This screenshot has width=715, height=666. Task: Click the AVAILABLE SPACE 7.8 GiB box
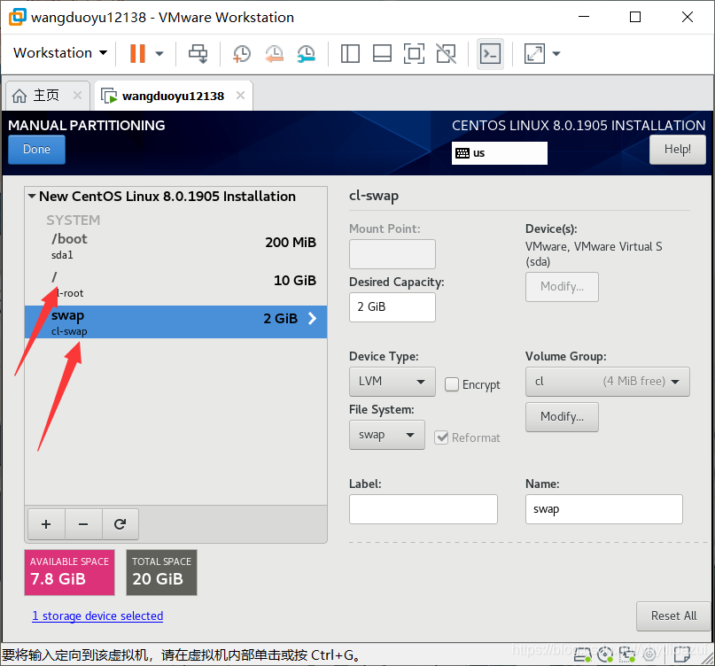tap(69, 572)
